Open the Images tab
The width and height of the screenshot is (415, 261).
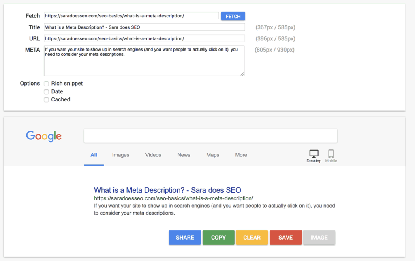pos(121,155)
